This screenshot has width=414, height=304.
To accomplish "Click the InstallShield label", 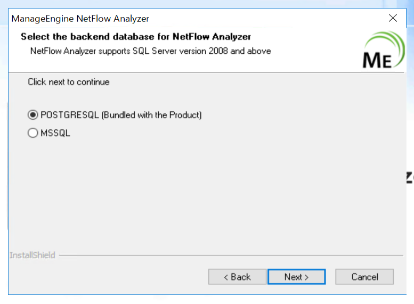I will [x=32, y=256].
